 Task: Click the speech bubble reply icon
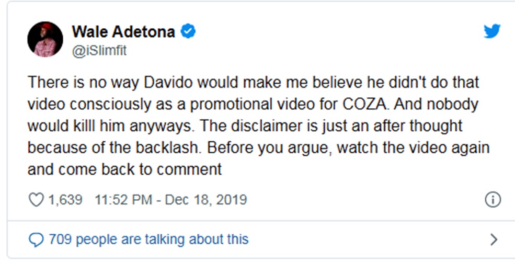pos(36,240)
